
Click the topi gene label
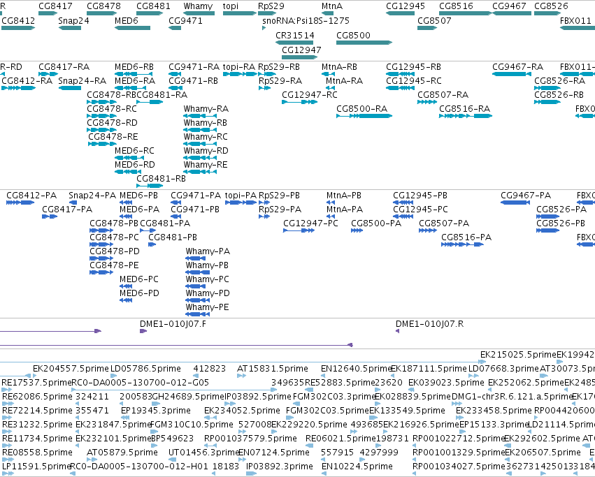click(x=231, y=6)
